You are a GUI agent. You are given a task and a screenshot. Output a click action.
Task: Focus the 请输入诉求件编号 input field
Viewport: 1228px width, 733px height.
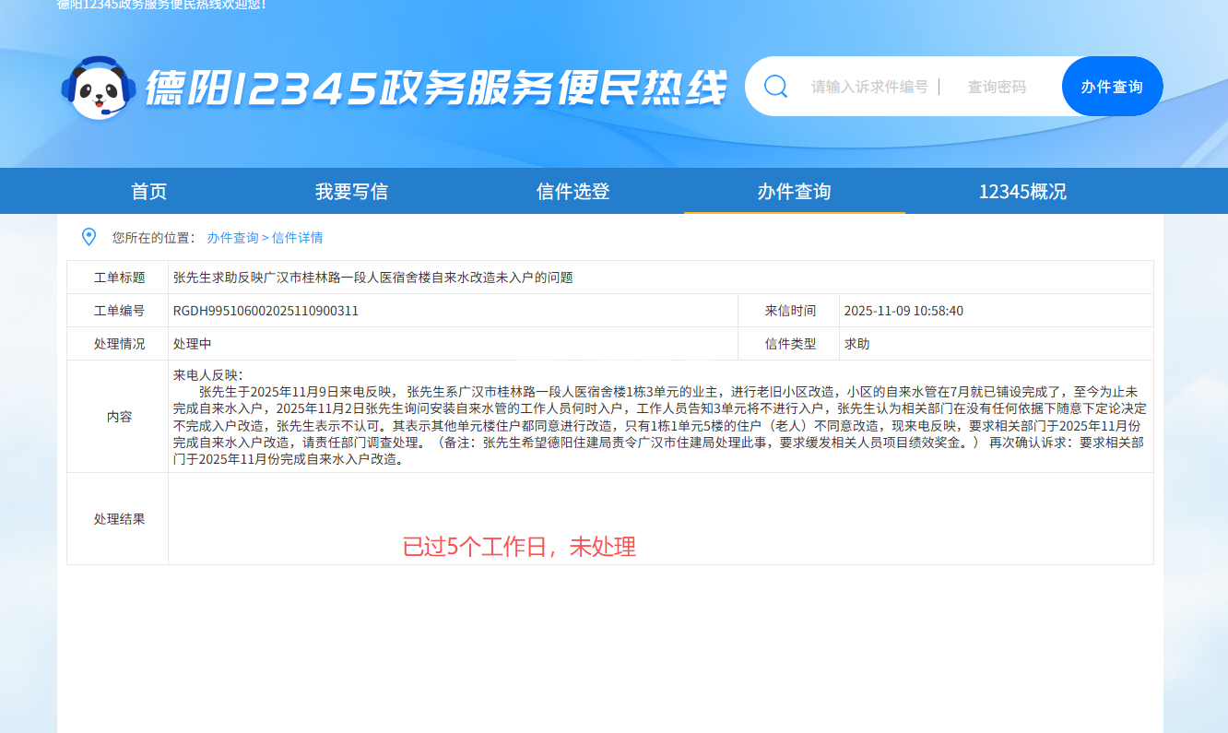868,87
